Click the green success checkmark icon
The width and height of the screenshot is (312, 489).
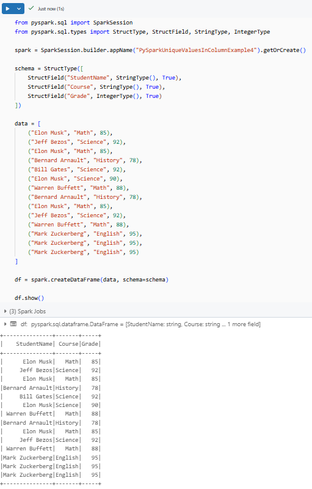(x=31, y=9)
